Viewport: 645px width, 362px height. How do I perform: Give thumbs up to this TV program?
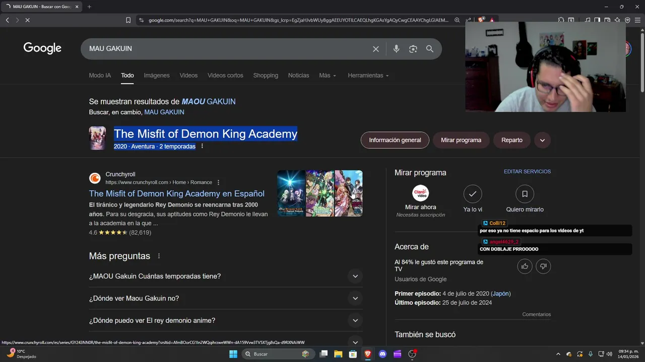525,266
